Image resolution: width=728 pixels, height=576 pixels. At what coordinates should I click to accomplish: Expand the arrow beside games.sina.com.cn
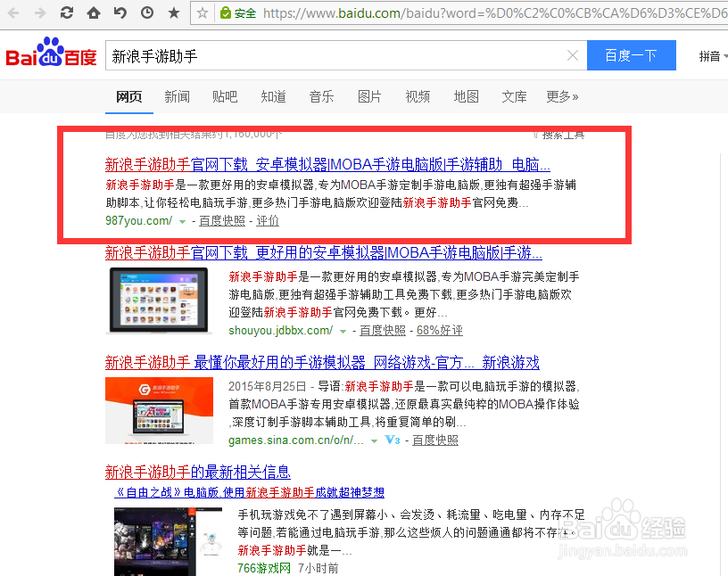pos(374,441)
